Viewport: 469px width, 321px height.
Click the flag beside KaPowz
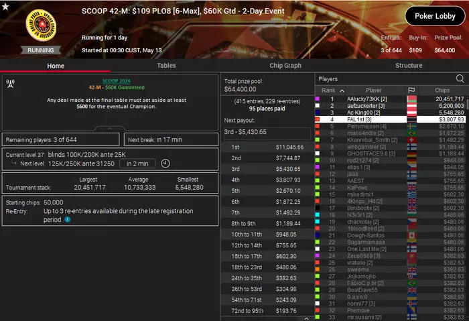[411, 188]
